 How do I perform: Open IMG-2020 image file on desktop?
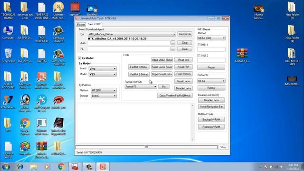point(292,80)
